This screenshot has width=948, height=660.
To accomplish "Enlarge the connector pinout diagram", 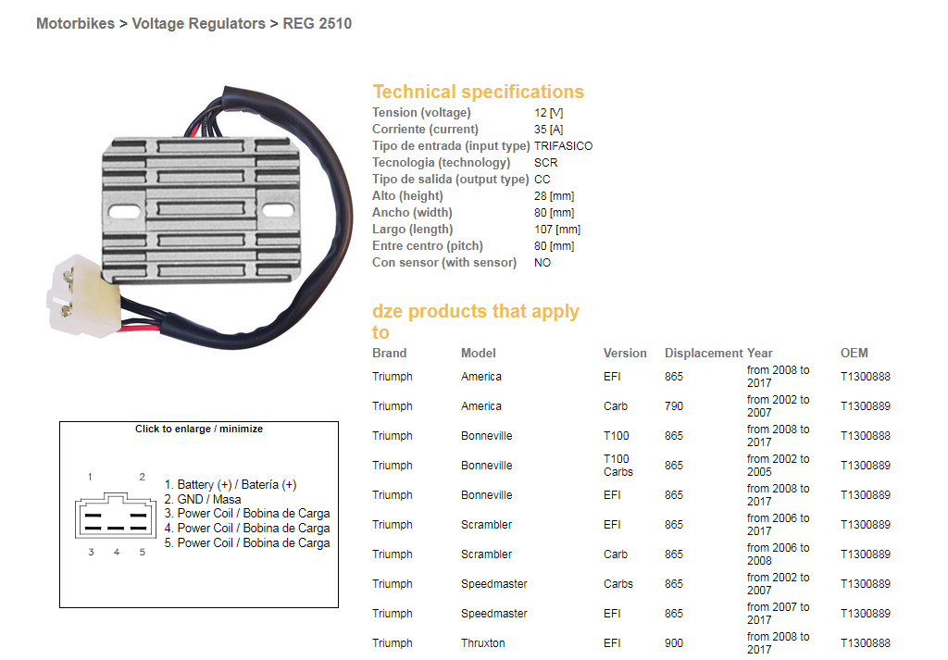I will [x=199, y=518].
